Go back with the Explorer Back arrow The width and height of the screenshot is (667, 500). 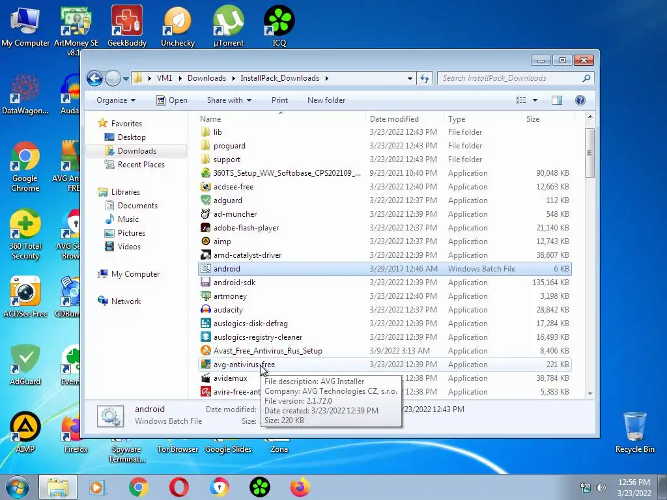tap(94, 78)
